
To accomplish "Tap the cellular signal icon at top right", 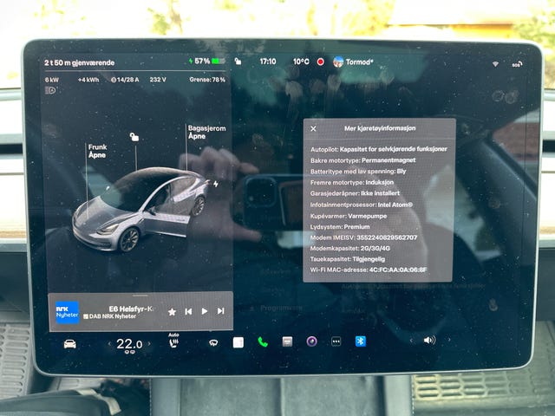I will coord(517,64).
